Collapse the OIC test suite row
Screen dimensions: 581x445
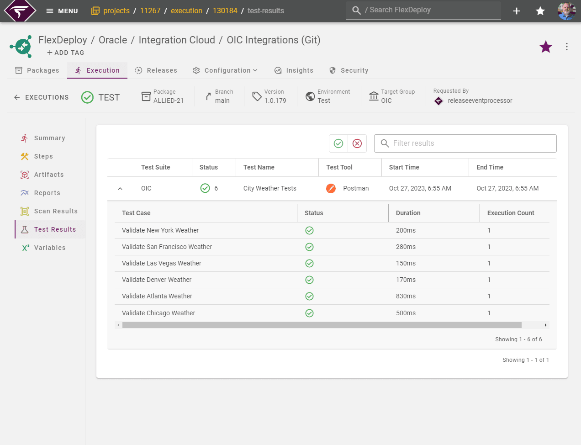pos(120,188)
